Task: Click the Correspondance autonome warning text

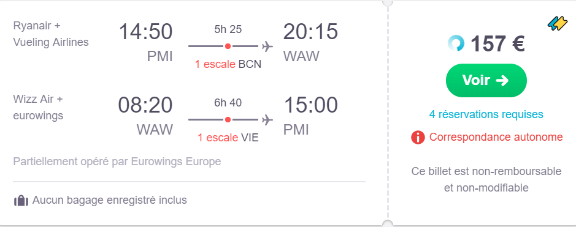Action: click(496, 137)
